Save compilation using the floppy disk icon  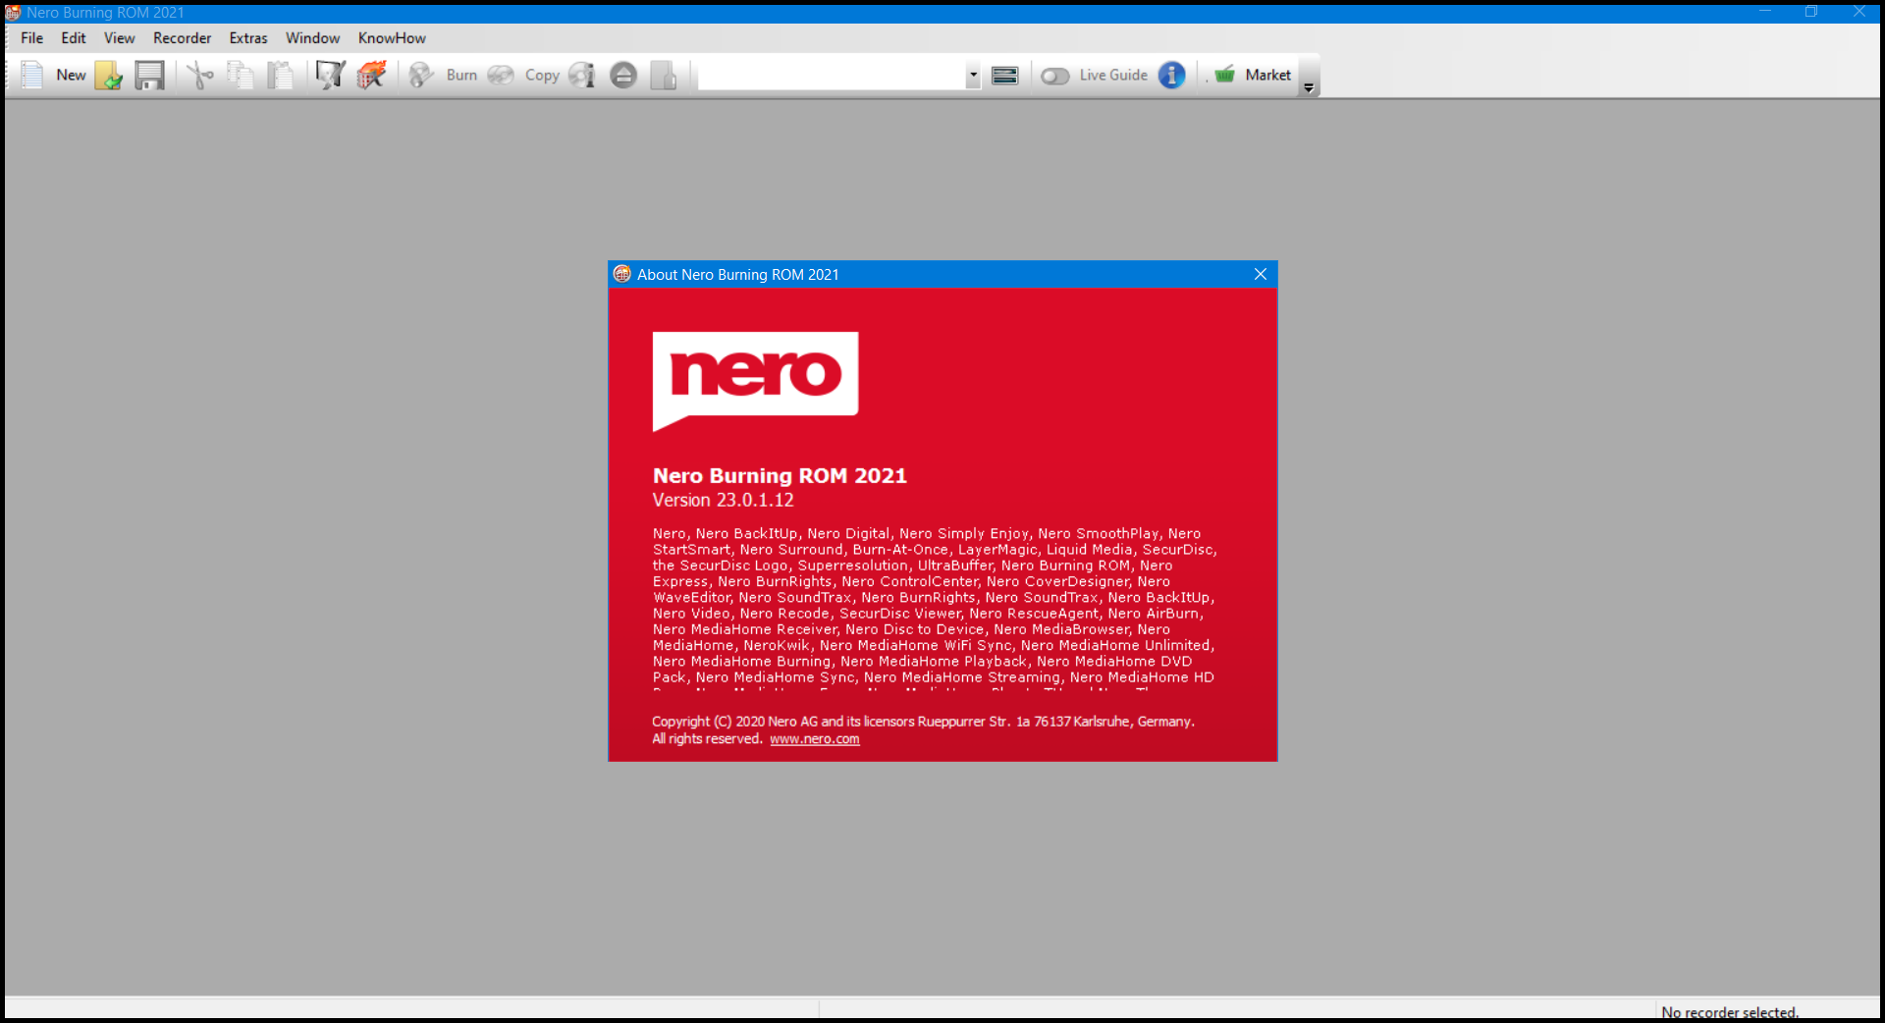point(149,75)
